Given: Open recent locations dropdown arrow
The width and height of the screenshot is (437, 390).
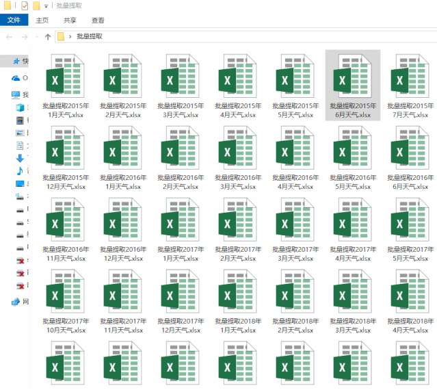Looking at the screenshot, I should pyautogui.click(x=37, y=37).
